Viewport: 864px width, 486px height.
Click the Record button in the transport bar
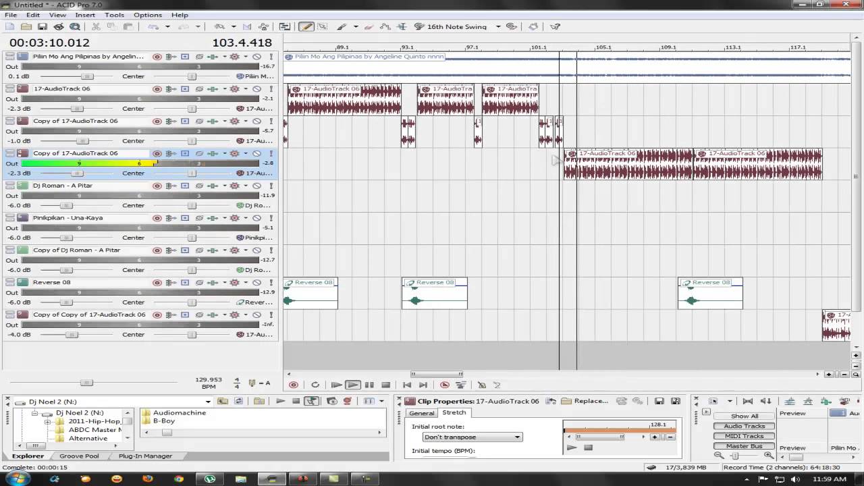click(x=294, y=385)
